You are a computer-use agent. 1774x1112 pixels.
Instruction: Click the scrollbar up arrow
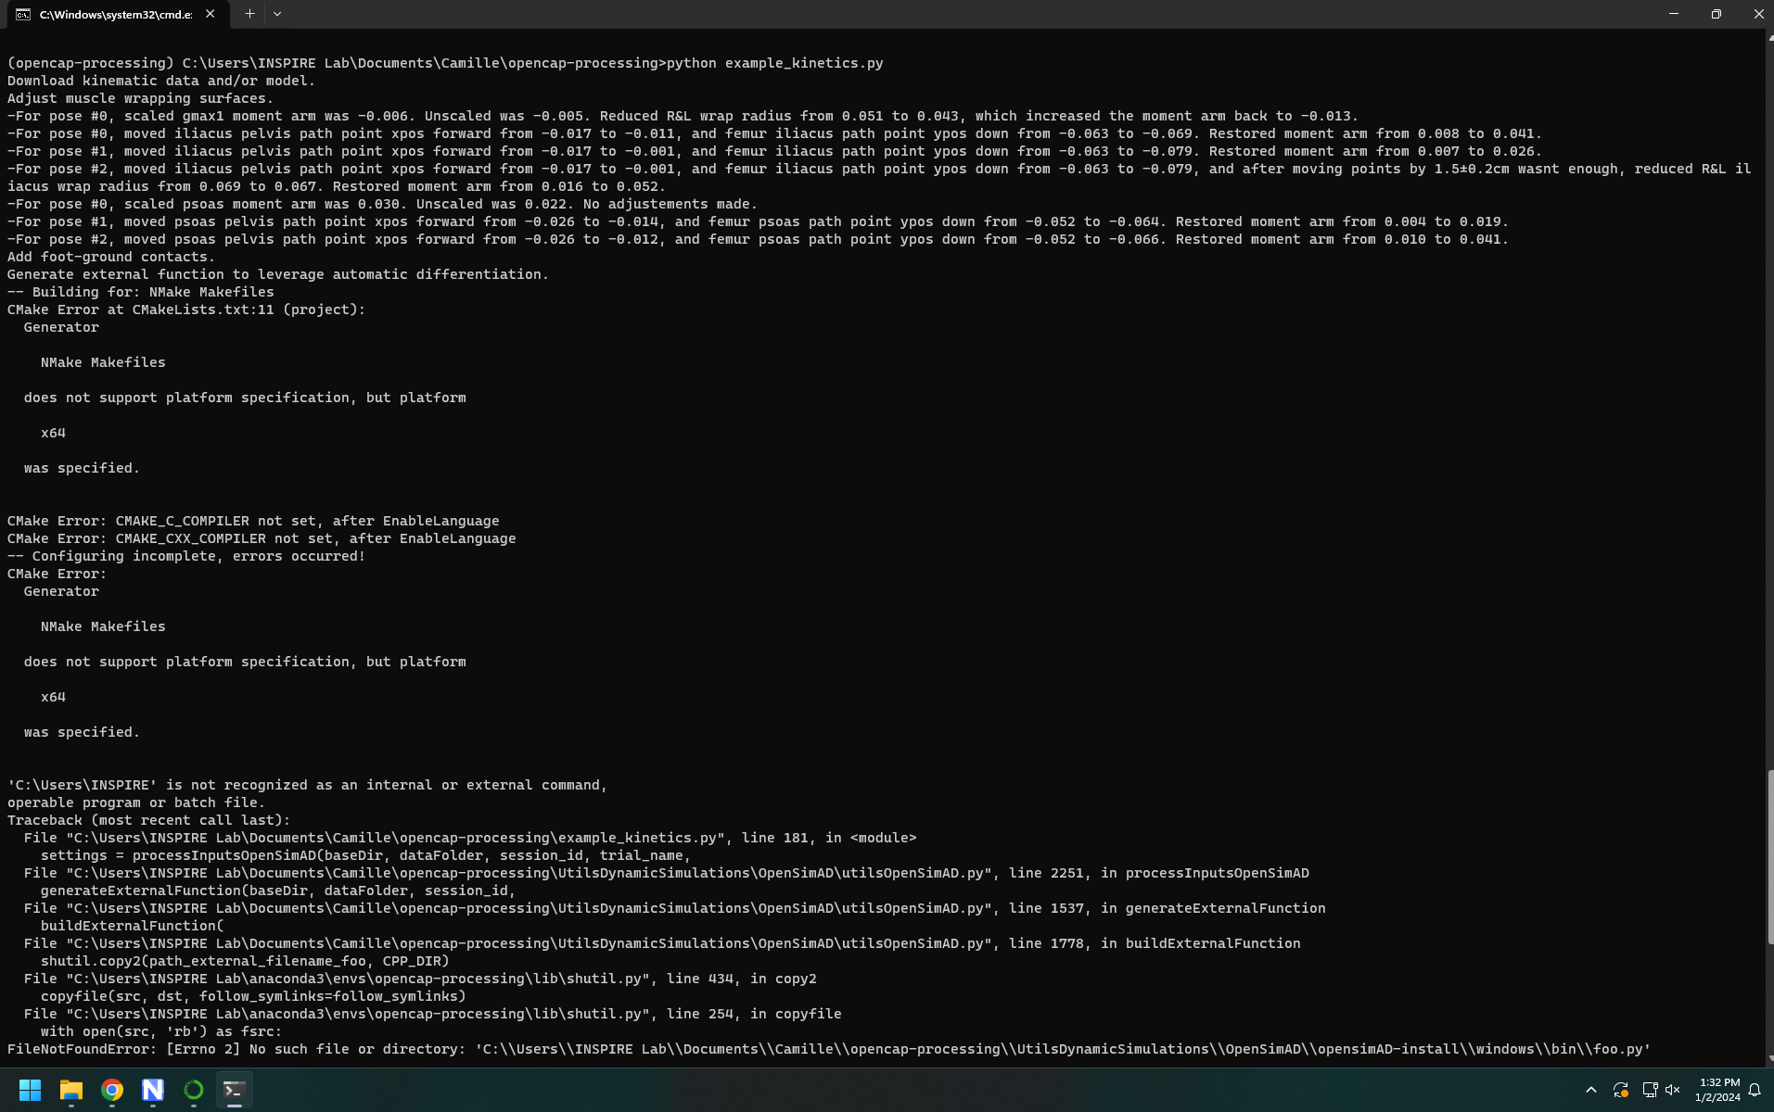click(x=1769, y=37)
